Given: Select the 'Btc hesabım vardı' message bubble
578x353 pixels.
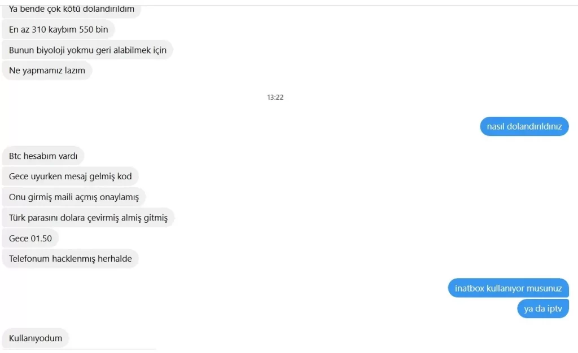Looking at the screenshot, I should coord(43,156).
